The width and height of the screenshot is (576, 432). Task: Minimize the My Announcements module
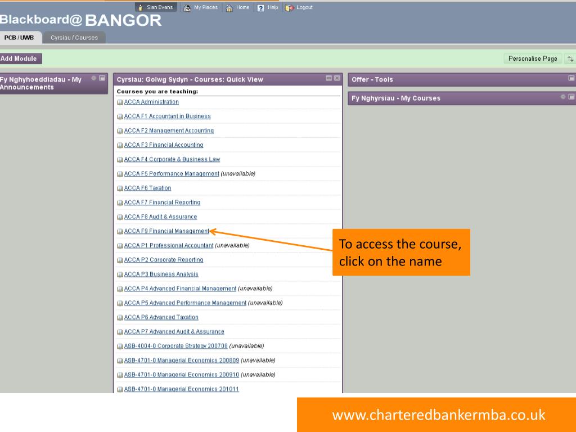102,78
